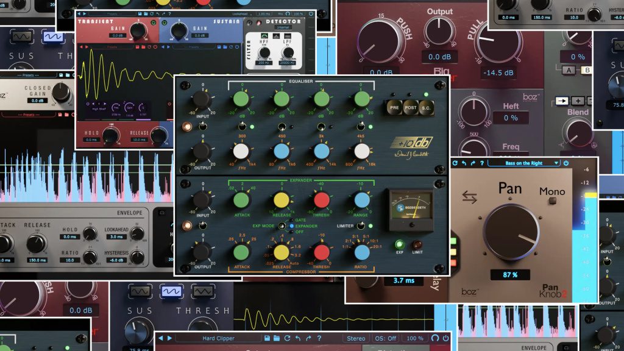Click the A compare button
The width and height of the screenshot is (624, 351).
[569, 70]
